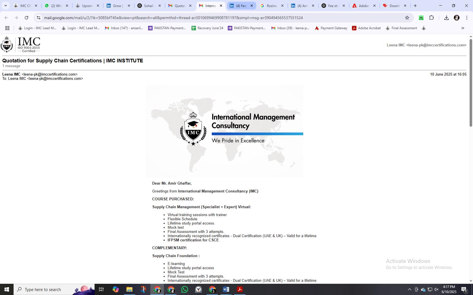The width and height of the screenshot is (473, 295).
Task: Click the '10 June 2025 at 16:05' timestamp
Action: click(x=448, y=74)
